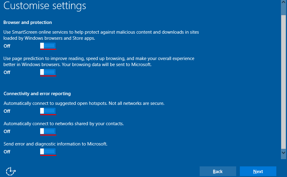Click the Send error and diagnostic text

point(55,144)
